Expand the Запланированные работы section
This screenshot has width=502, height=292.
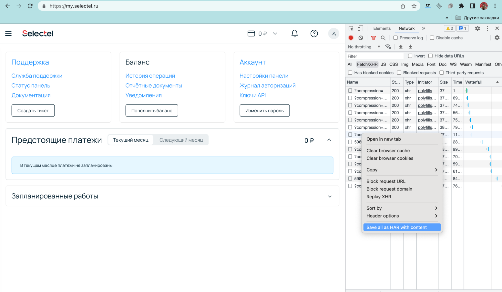330,196
